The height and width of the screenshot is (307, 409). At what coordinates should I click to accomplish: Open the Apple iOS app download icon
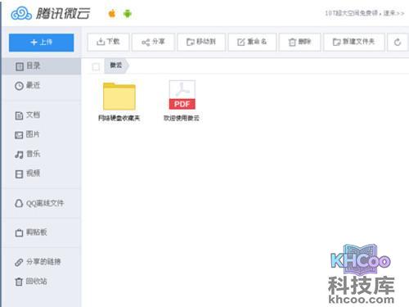pos(112,13)
